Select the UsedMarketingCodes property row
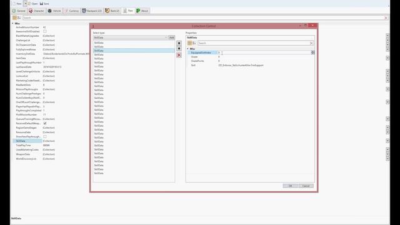 coord(27,150)
